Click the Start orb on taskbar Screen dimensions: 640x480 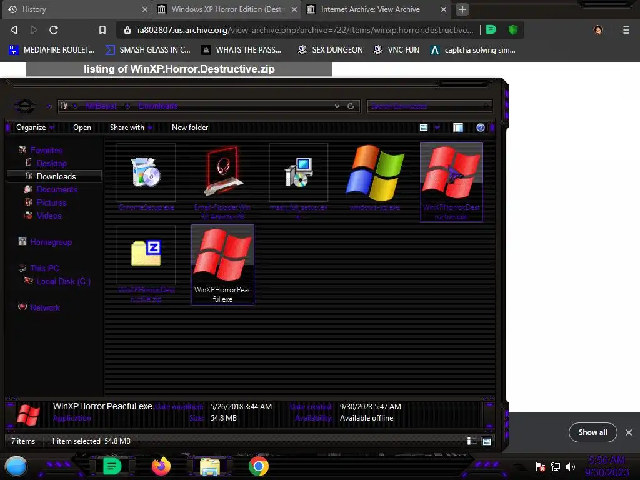click(16, 466)
